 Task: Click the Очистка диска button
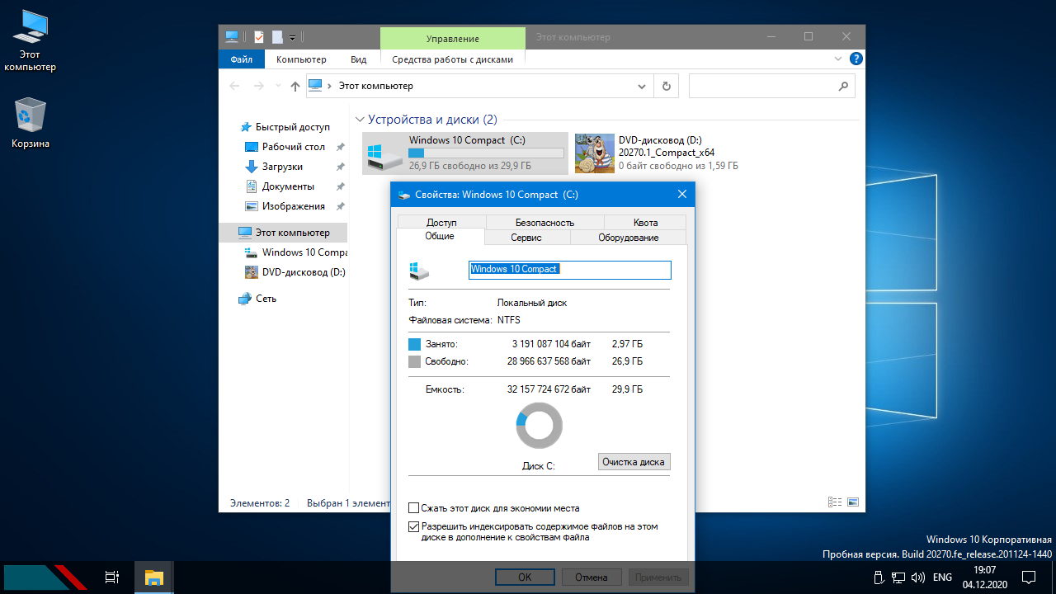634,462
